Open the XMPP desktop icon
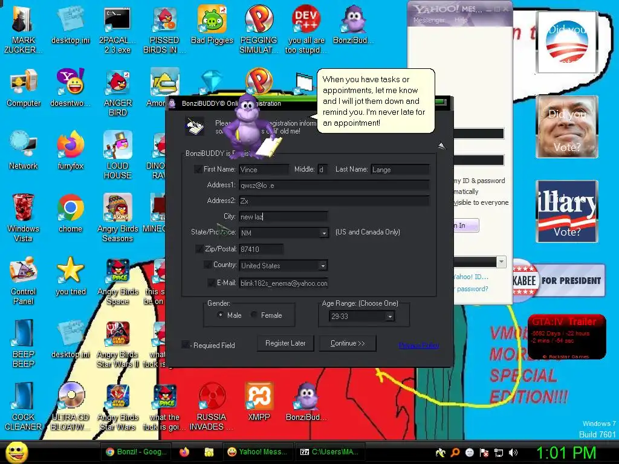 tap(259, 402)
